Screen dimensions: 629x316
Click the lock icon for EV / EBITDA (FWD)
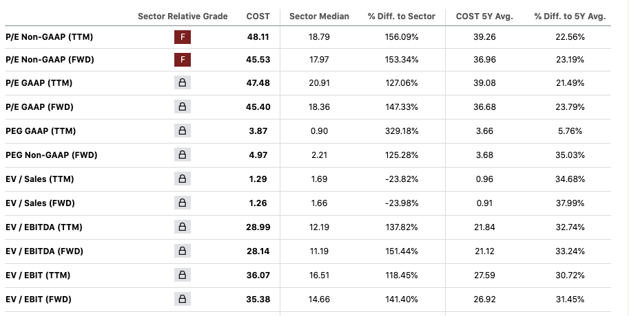tap(183, 251)
